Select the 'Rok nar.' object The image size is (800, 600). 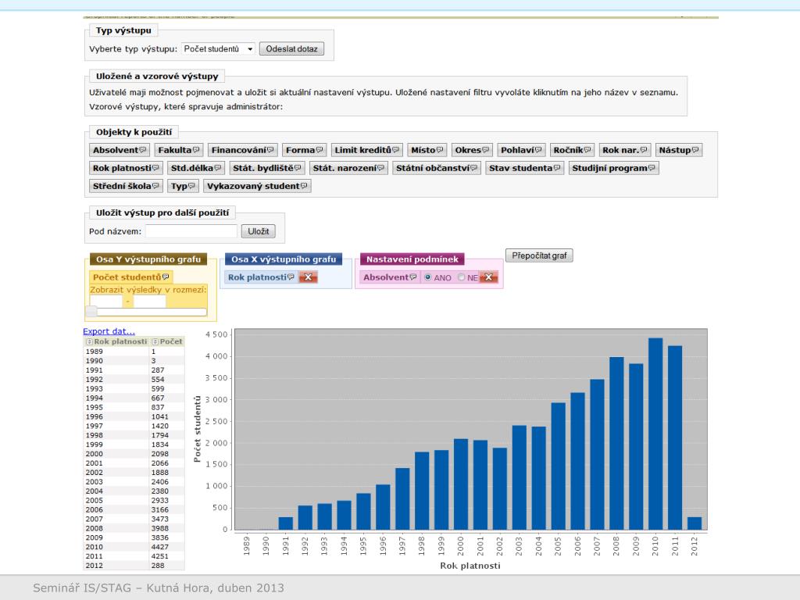point(624,150)
